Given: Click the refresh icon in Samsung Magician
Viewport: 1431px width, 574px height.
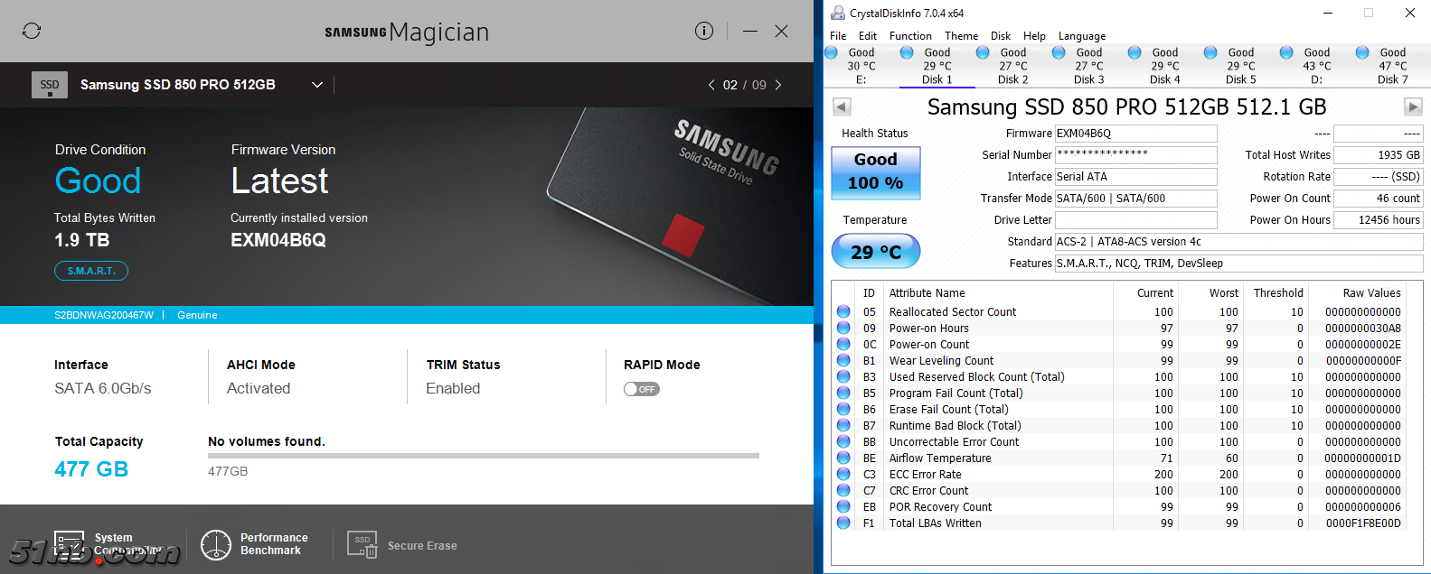Looking at the screenshot, I should pos(32,31).
